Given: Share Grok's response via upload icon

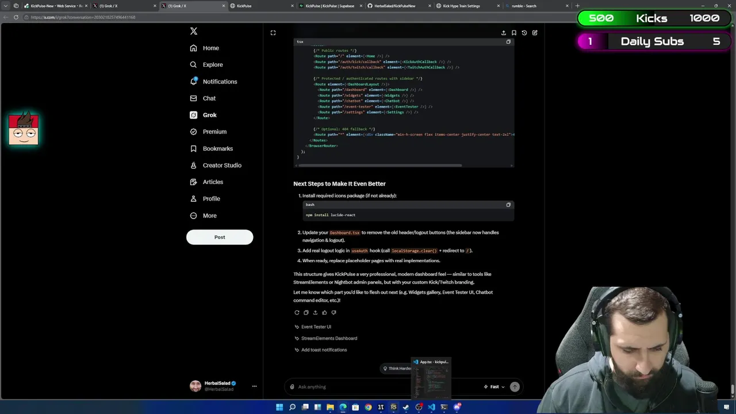Looking at the screenshot, I should click(315, 313).
